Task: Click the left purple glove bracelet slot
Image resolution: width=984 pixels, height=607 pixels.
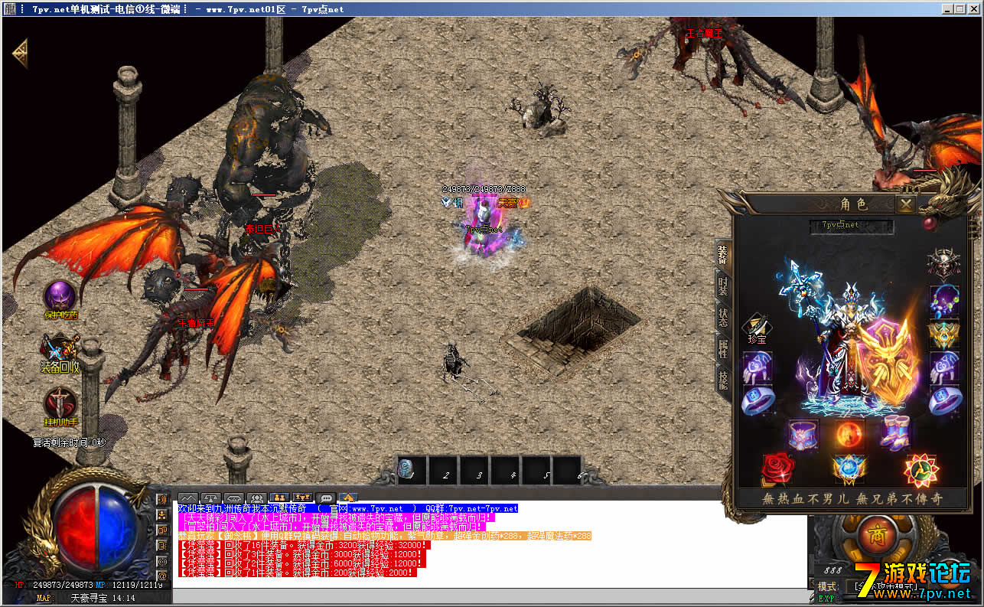Action: 757,367
